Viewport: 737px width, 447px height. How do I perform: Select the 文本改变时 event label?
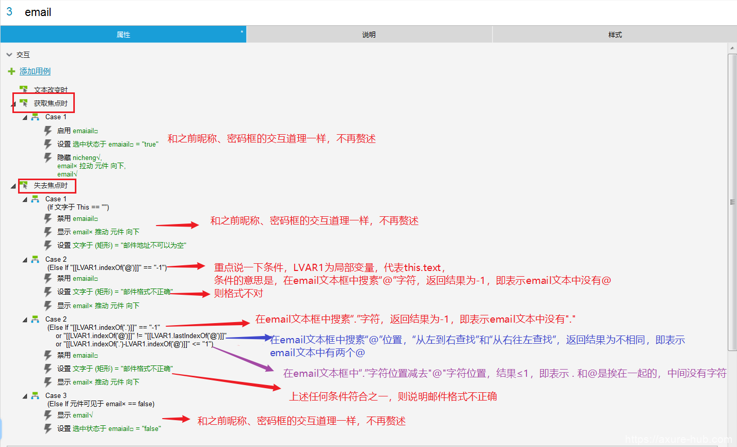[51, 90]
